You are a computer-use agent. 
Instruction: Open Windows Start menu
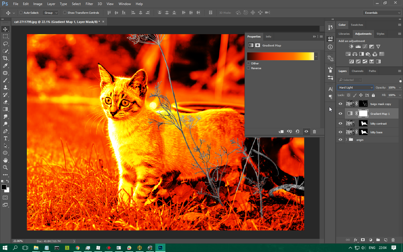(5, 248)
